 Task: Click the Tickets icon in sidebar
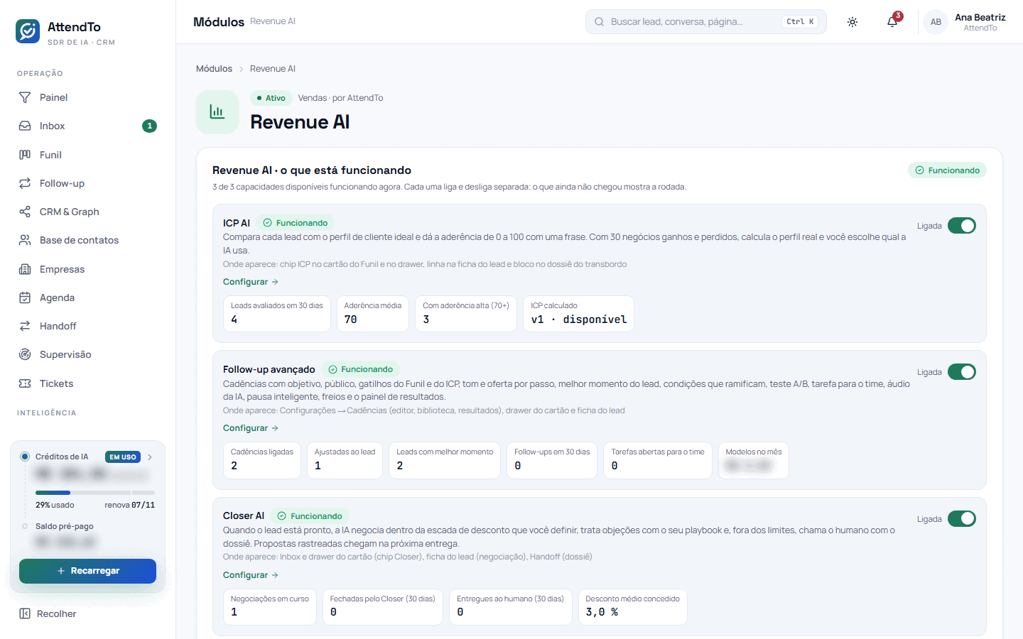click(x=25, y=383)
